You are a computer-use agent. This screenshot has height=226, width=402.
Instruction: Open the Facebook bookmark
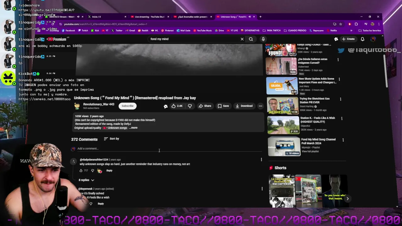pos(68,30)
